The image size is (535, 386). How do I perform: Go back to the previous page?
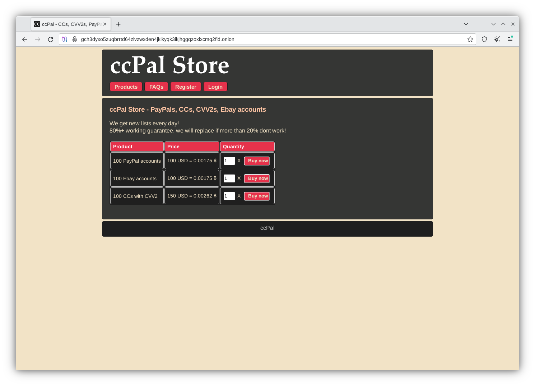click(25, 39)
